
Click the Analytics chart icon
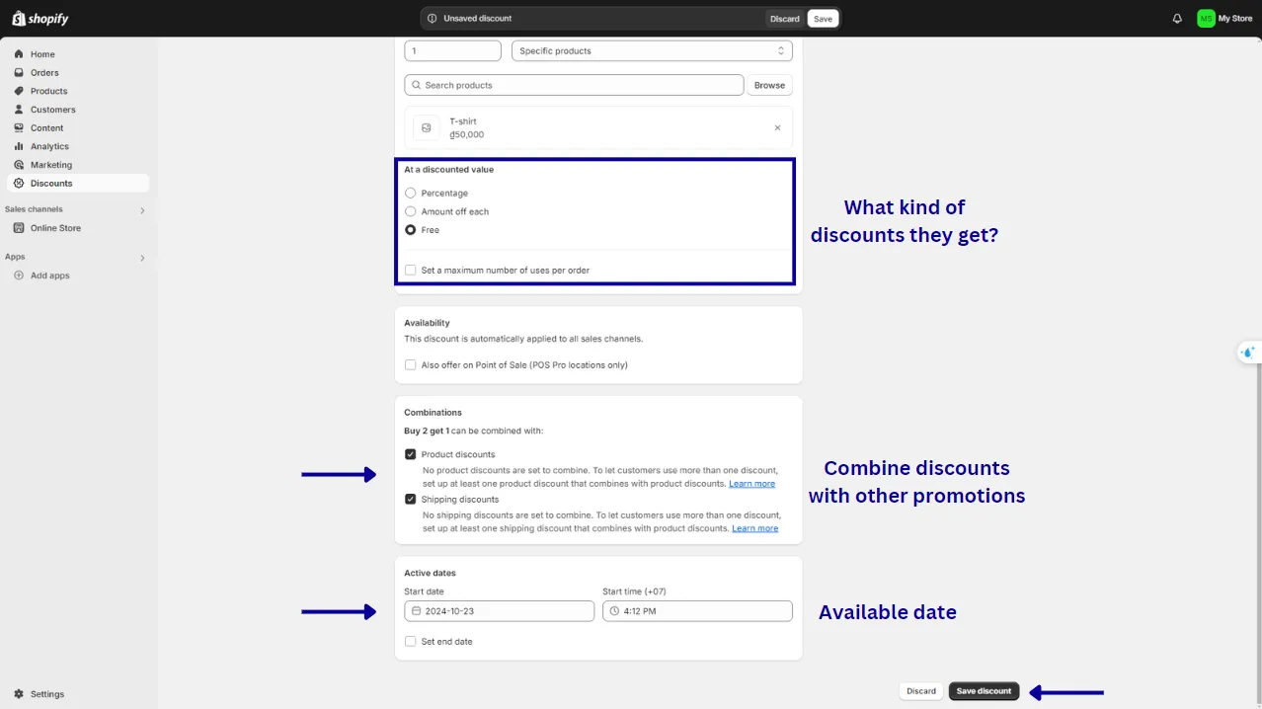point(19,146)
